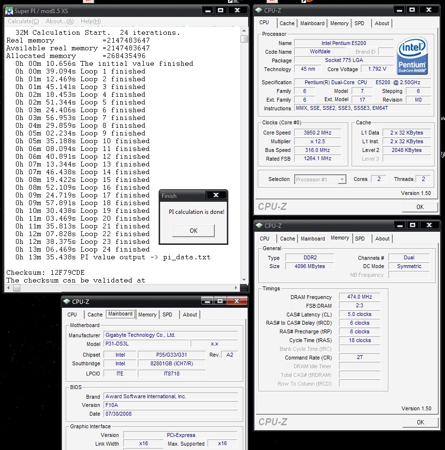Close the Finish dialog with its X

click(x=216, y=195)
